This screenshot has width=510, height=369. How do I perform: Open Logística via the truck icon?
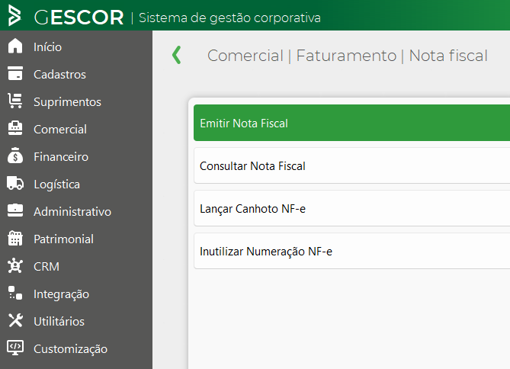pos(14,184)
